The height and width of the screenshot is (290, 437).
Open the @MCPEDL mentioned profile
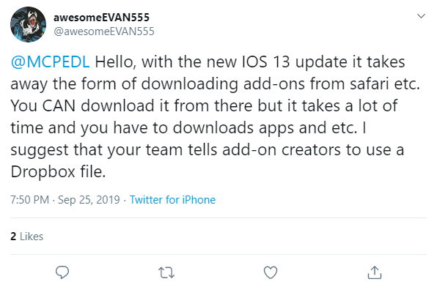click(x=50, y=62)
